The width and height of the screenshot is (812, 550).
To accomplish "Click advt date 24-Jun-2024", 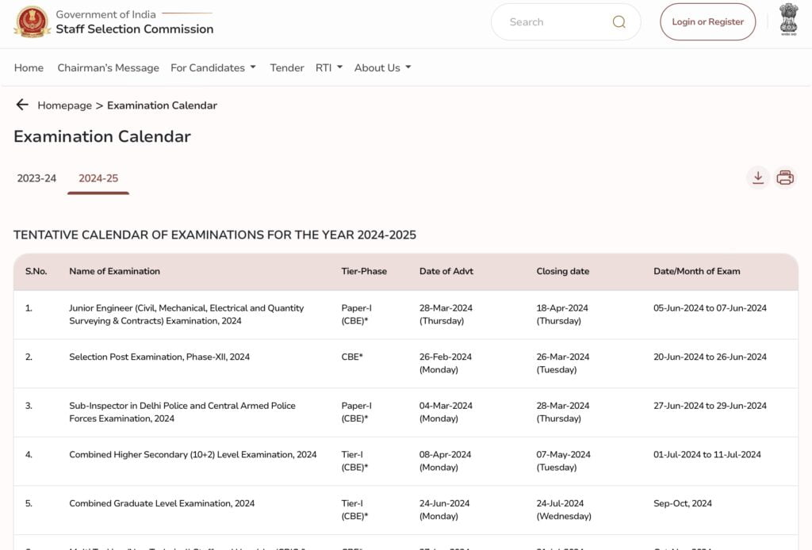I will pos(444,503).
